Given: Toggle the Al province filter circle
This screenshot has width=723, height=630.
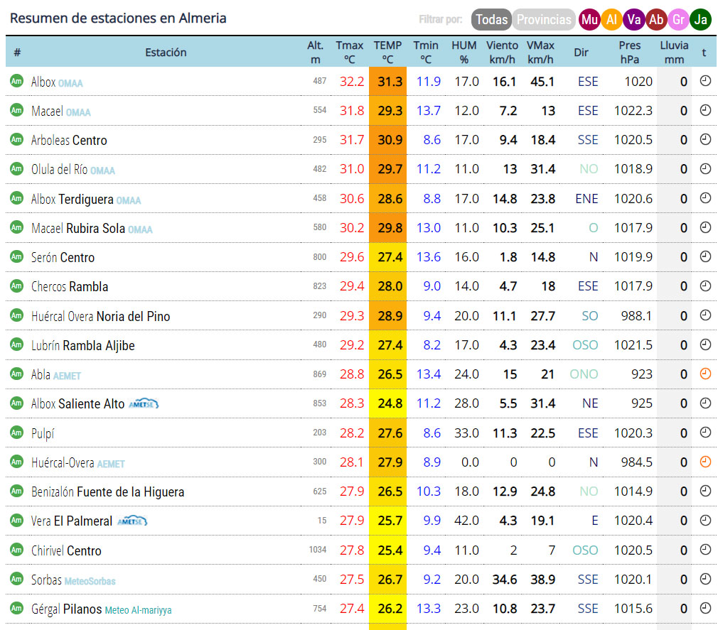Looking at the screenshot, I should tap(611, 20).
